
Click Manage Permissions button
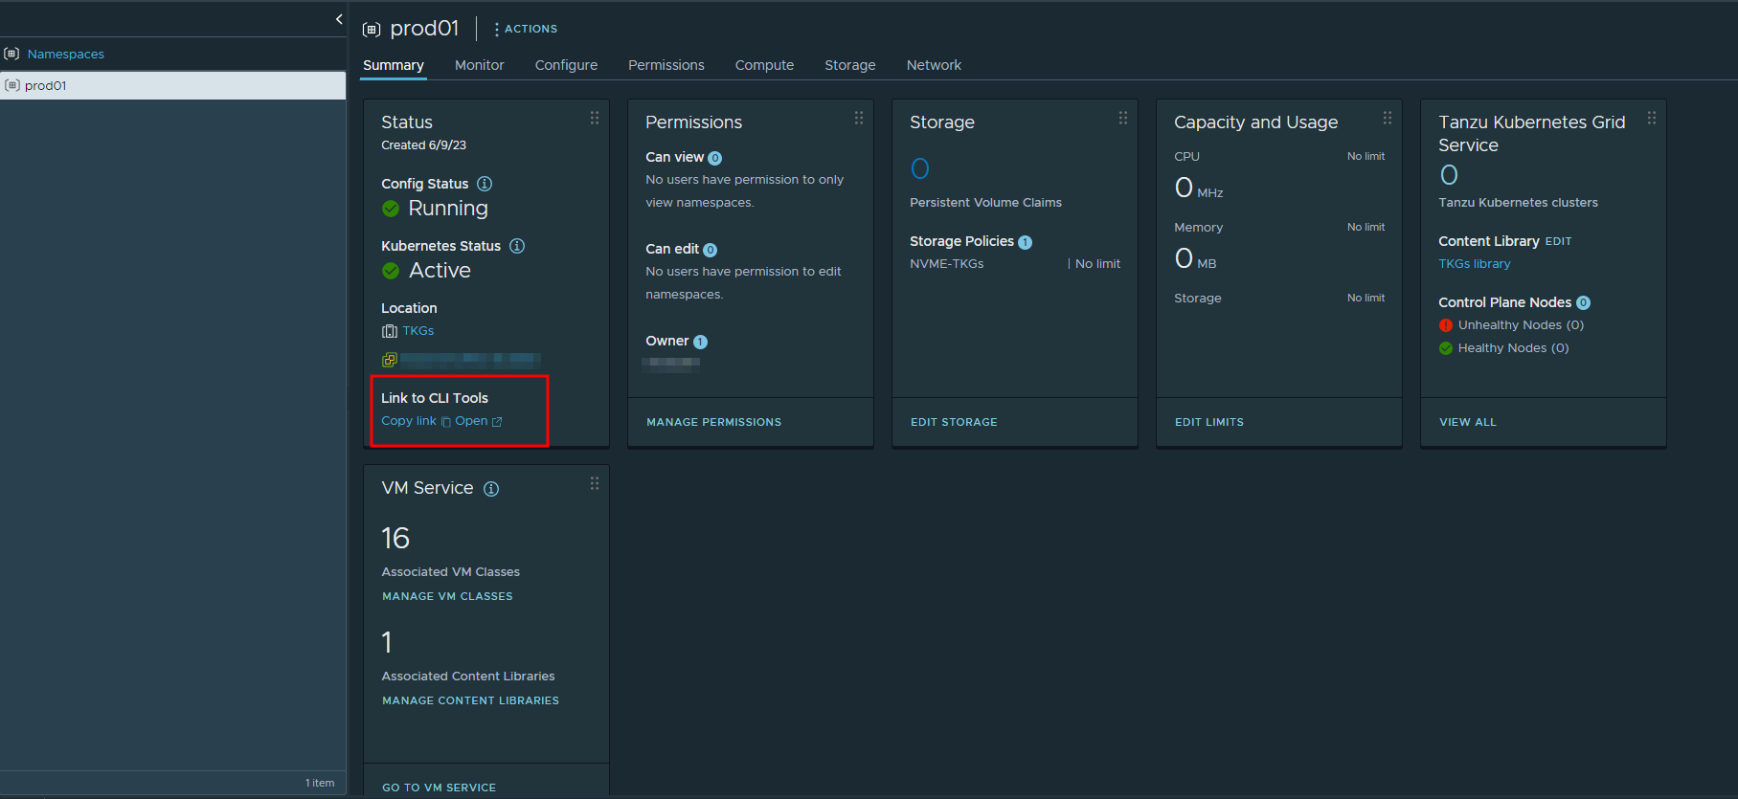(x=713, y=422)
